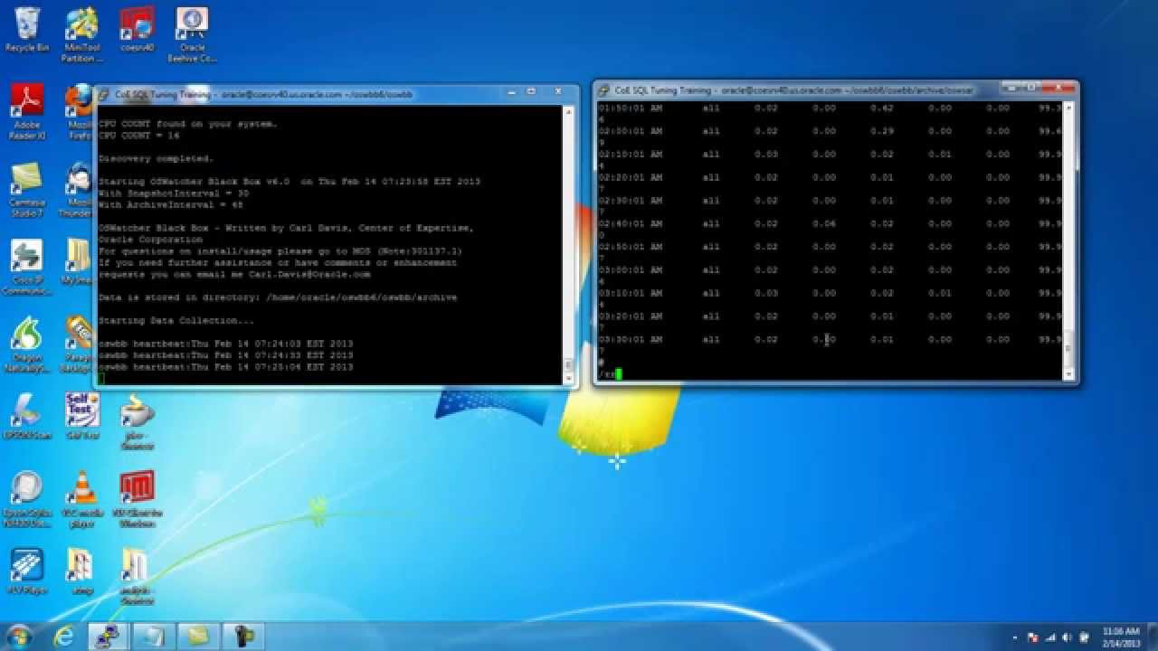
Task: Click the left terminal vertical scrollbar
Action: click(568, 244)
